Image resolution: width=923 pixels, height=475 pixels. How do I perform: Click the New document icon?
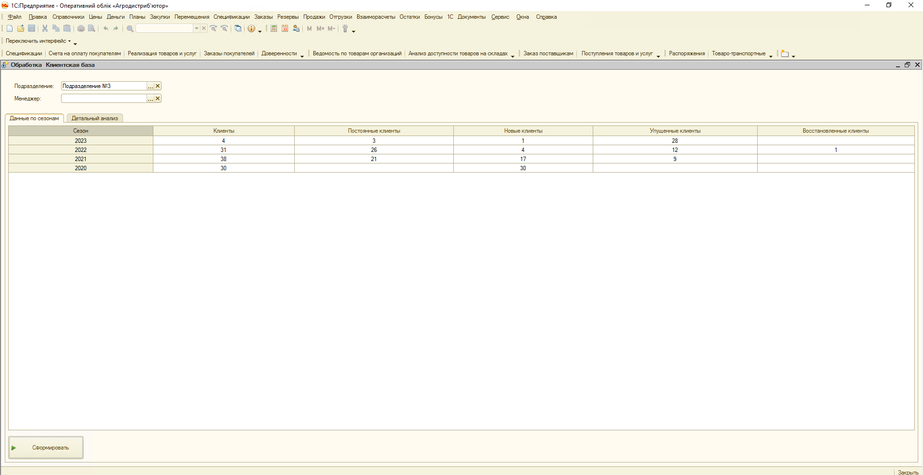[x=10, y=29]
